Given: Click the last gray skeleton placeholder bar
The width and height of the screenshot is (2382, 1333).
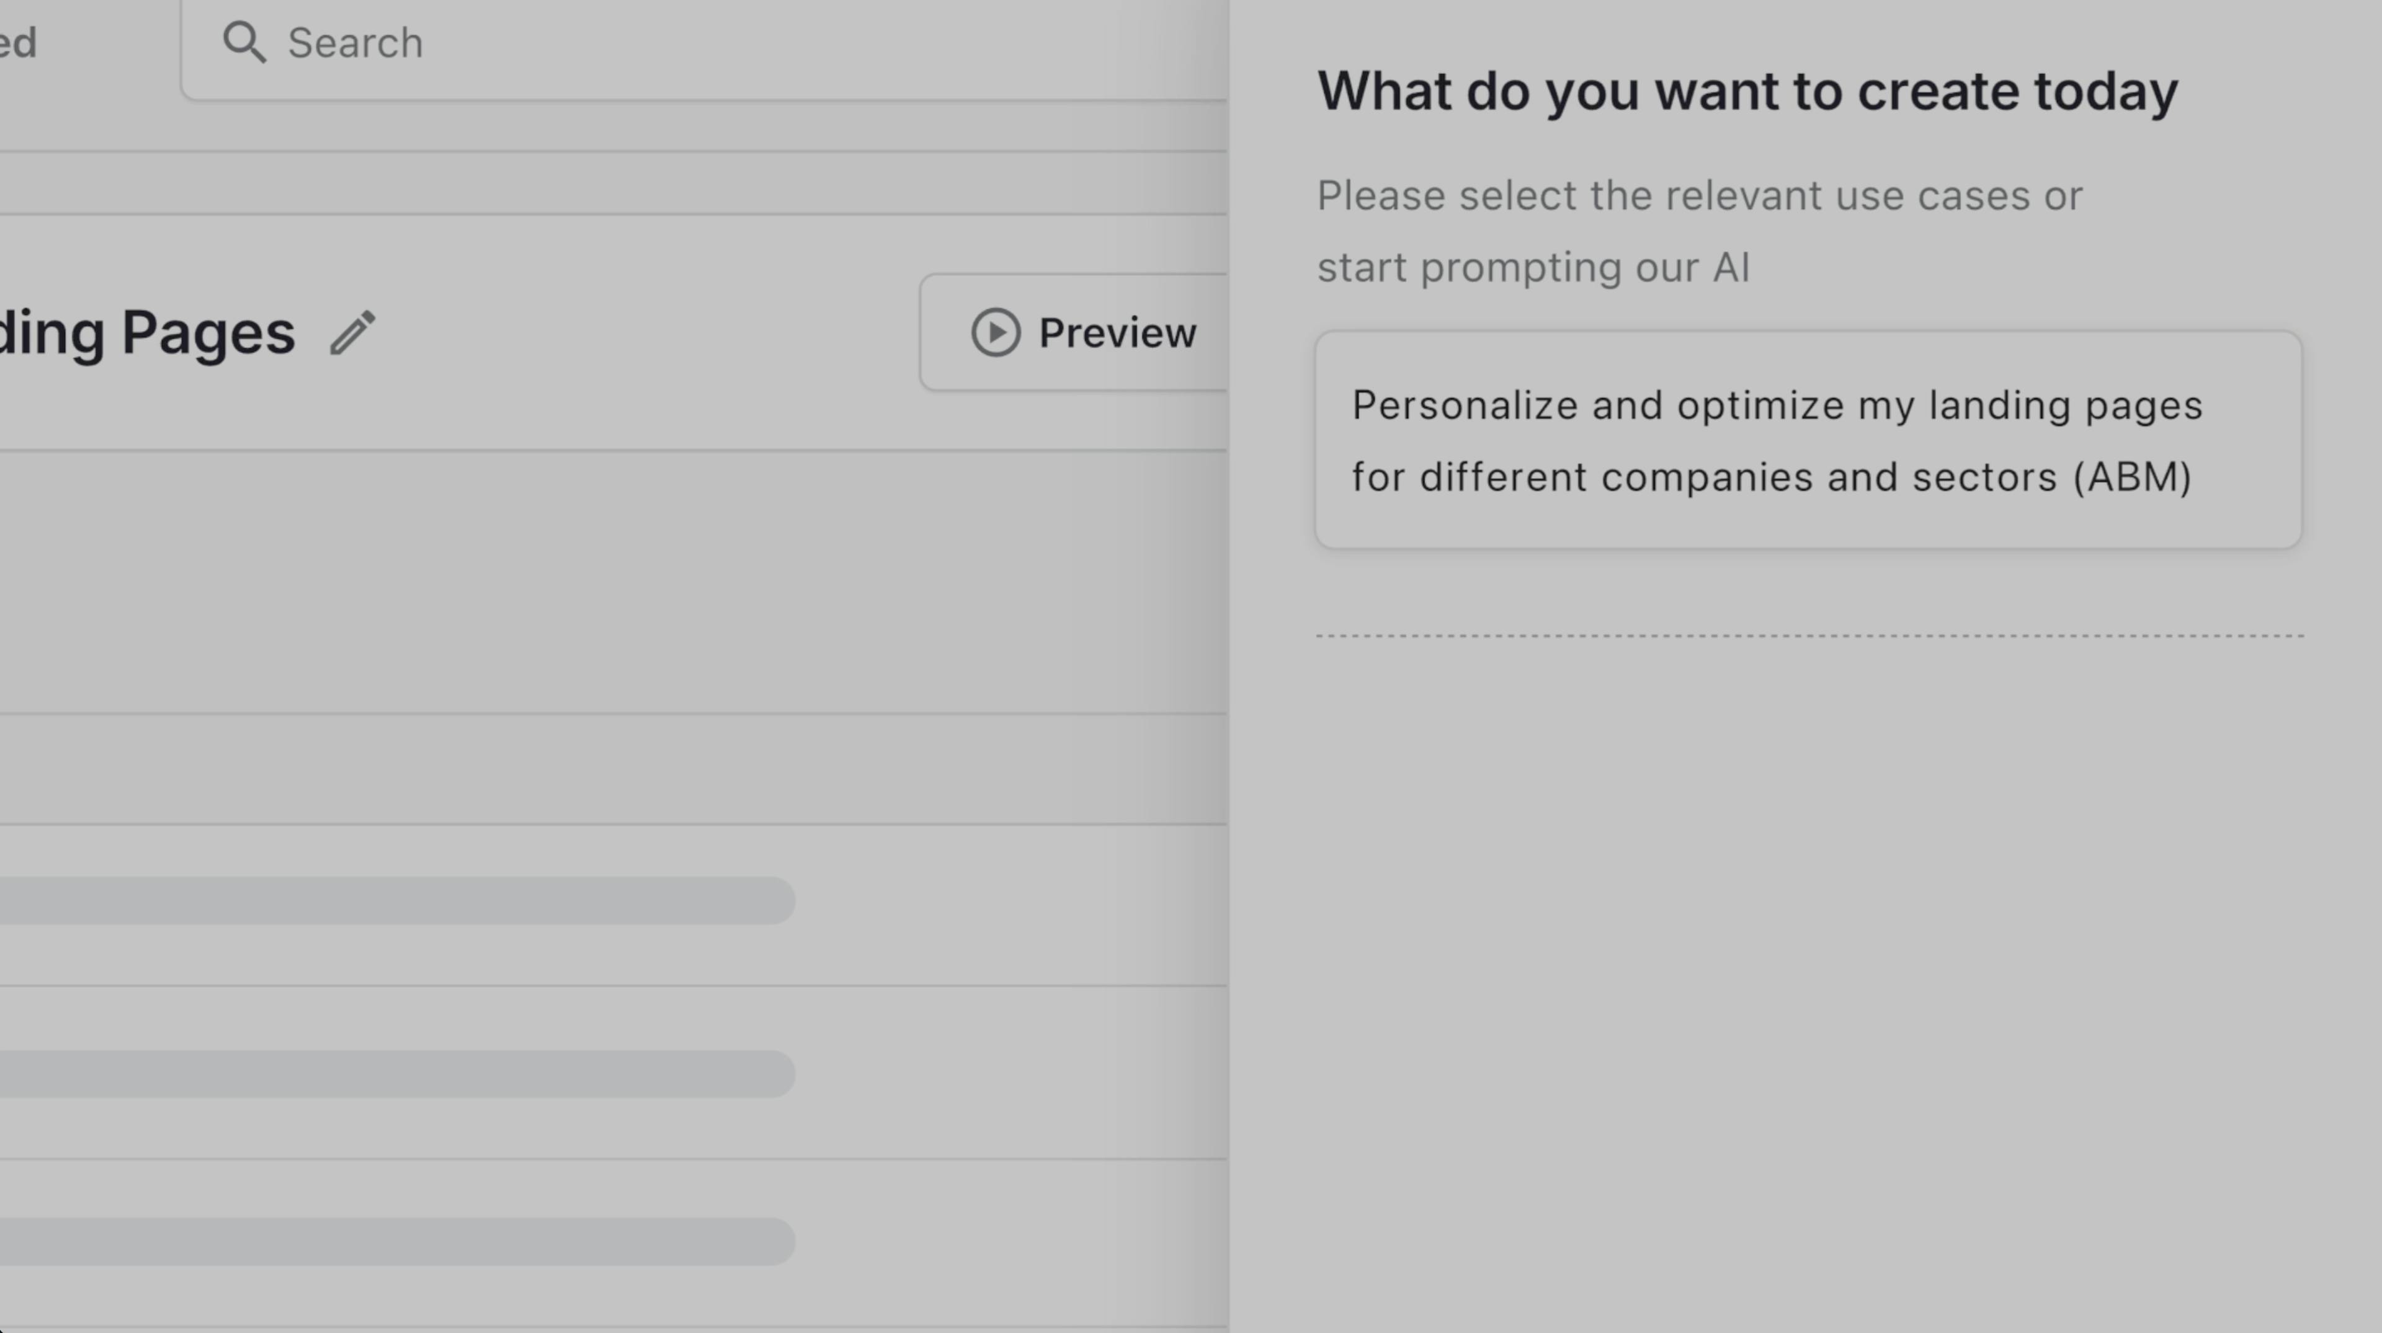Looking at the screenshot, I should coord(398,1241).
